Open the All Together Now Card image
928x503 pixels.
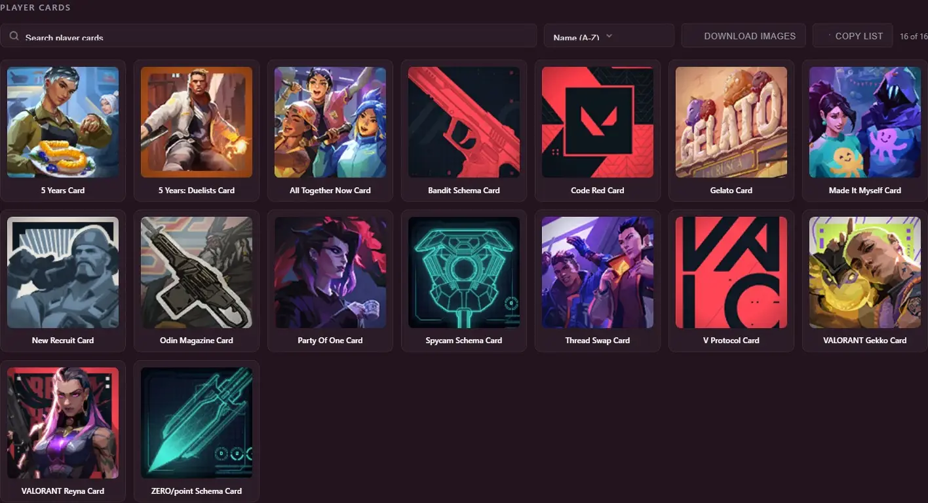coord(330,122)
